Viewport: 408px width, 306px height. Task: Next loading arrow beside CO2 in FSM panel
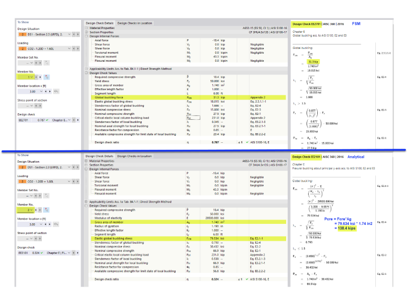pos(78,49)
